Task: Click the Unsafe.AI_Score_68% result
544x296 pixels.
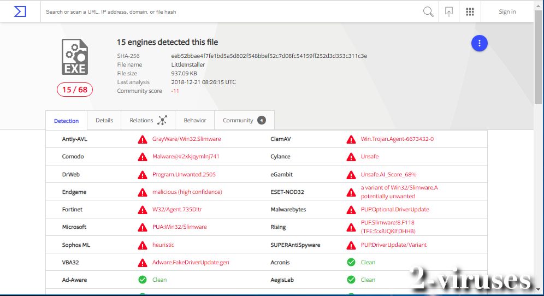Action: 388,174
